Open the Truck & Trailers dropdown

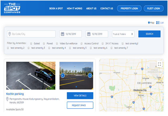tap(123, 34)
